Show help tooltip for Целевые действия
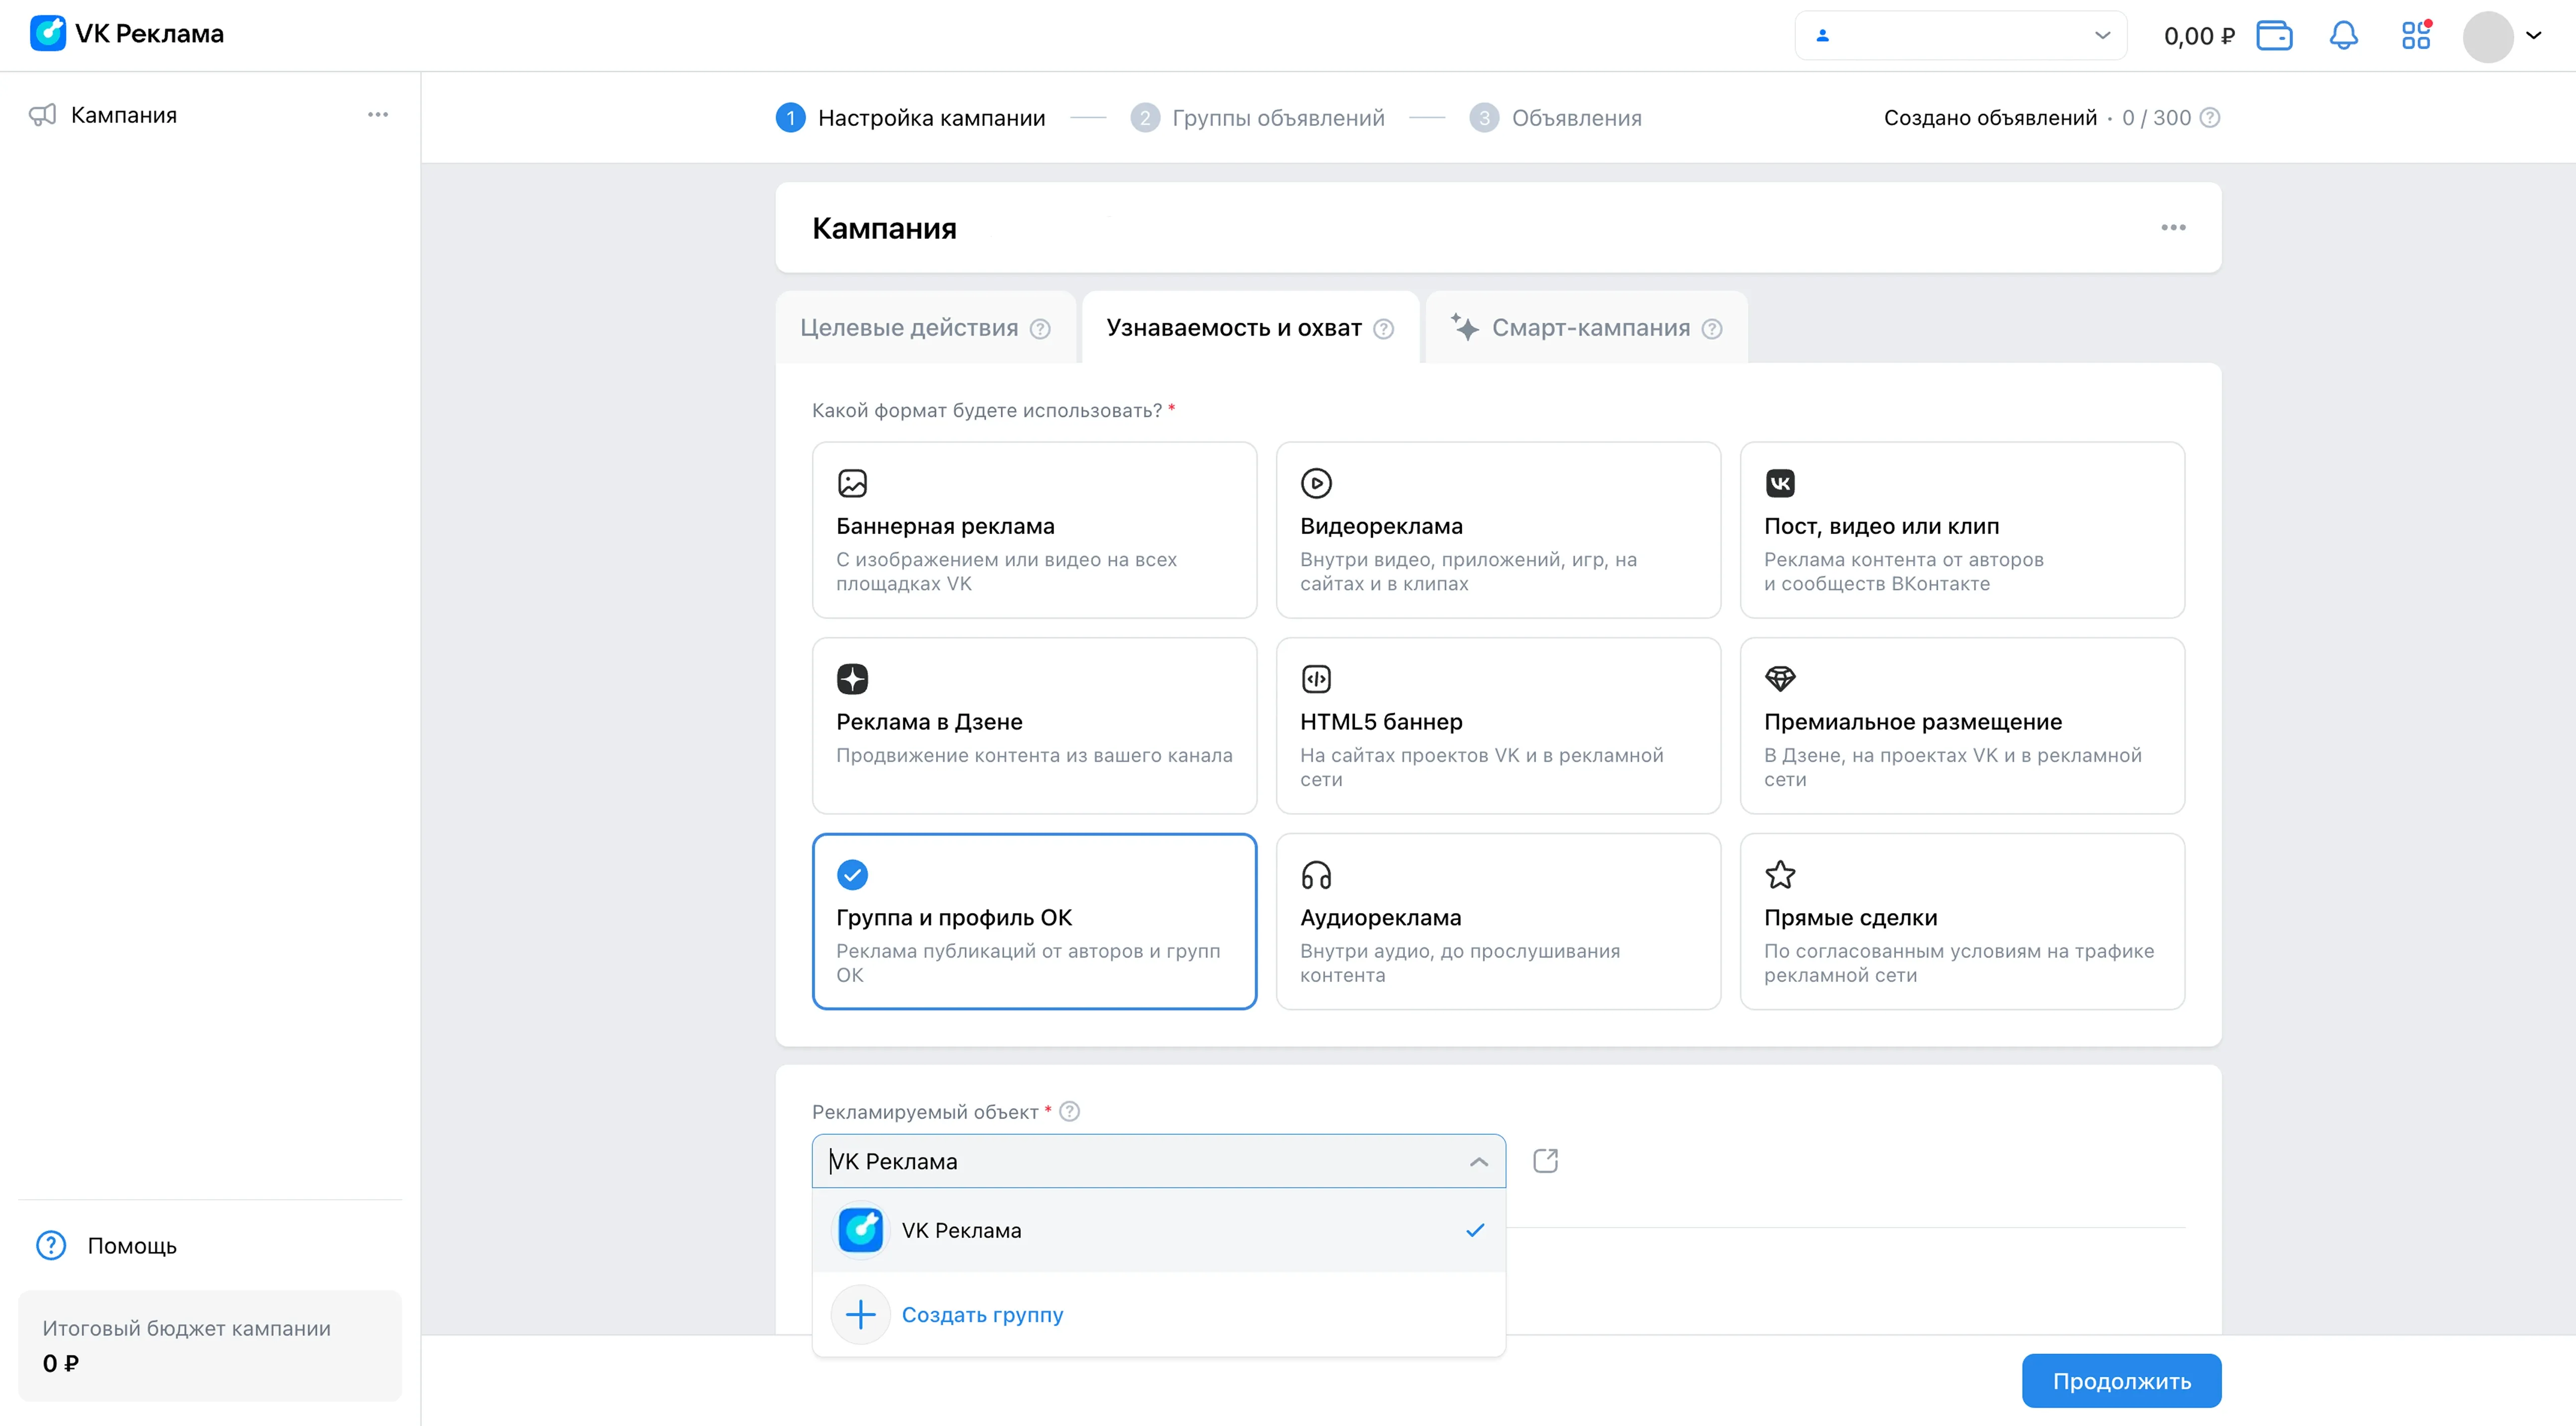Screen dimensions: 2576x1426 pos(1040,329)
